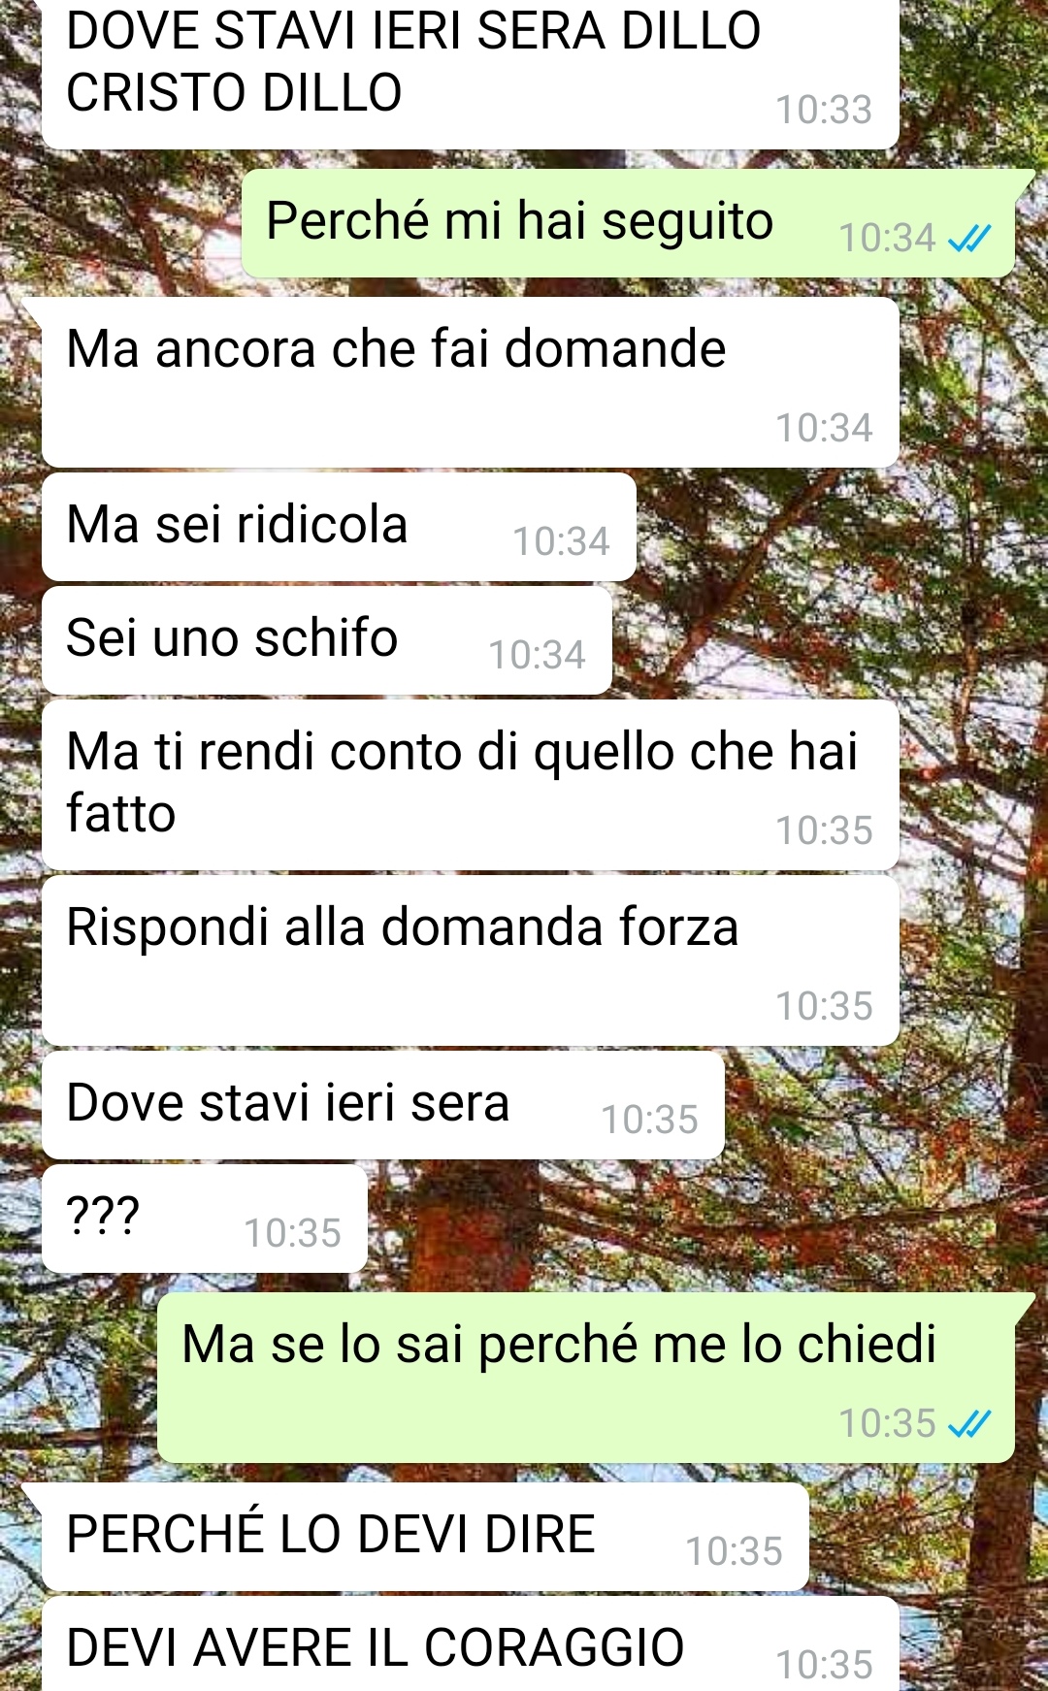This screenshot has width=1048, height=1691.
Task: Tap the 10:34 timestamp on 'Ma sei ridicola'
Action: click(x=561, y=541)
